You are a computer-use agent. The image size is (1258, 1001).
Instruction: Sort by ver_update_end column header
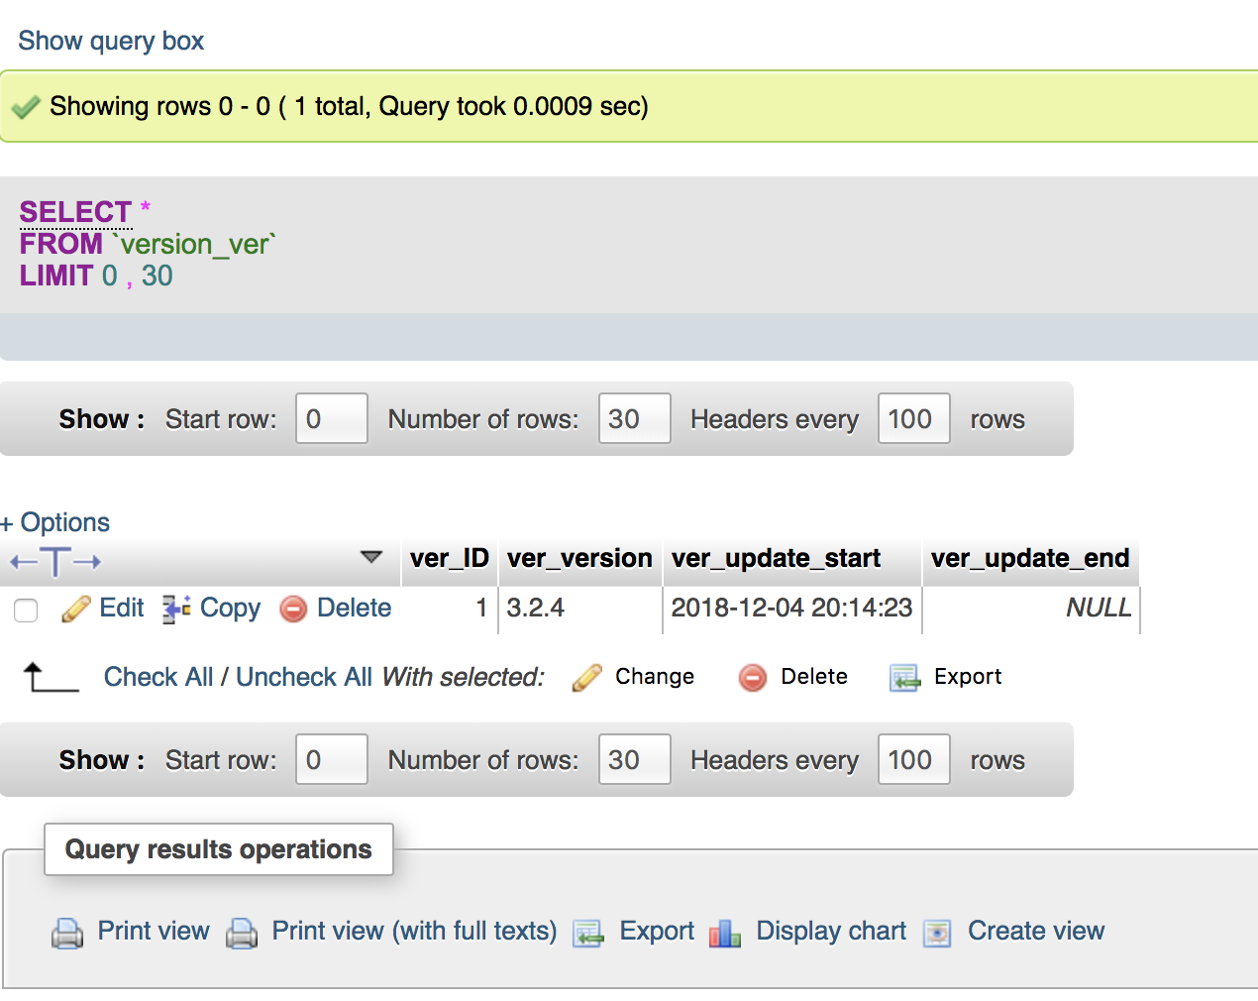click(1030, 558)
